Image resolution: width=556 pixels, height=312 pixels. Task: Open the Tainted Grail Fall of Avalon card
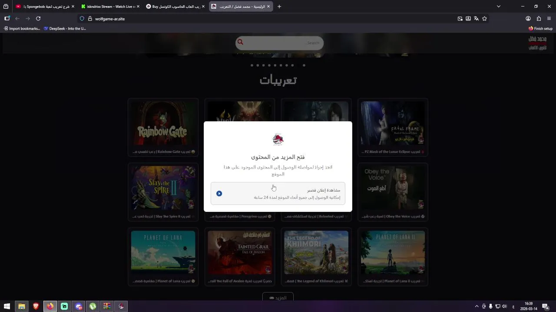coord(240,257)
